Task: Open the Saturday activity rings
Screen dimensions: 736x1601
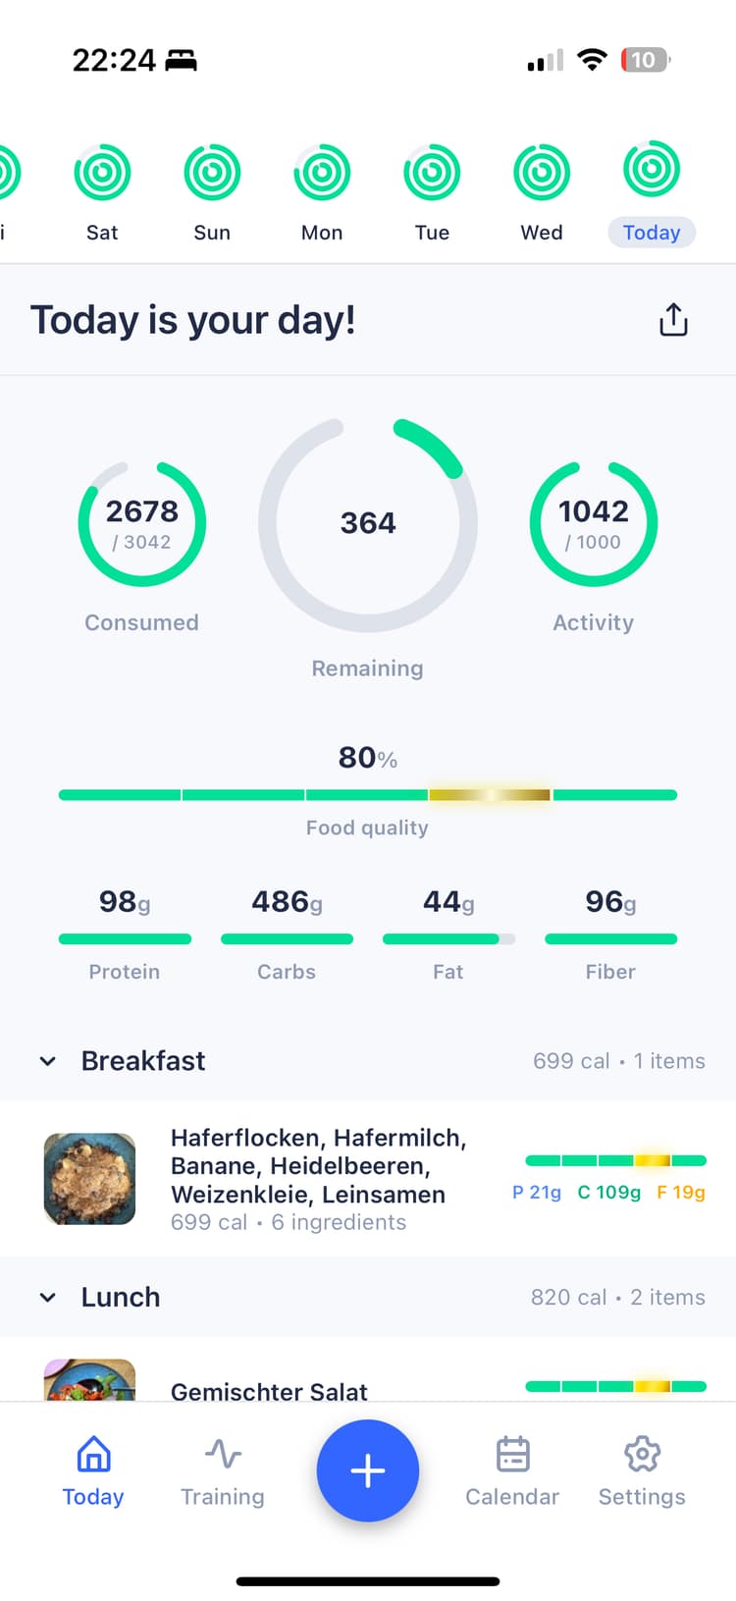Action: click(102, 173)
